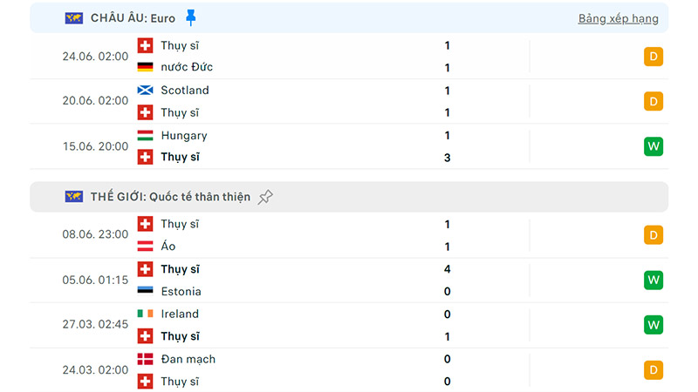Click the Hungary flag icon
The image size is (698, 392).
pos(145,135)
